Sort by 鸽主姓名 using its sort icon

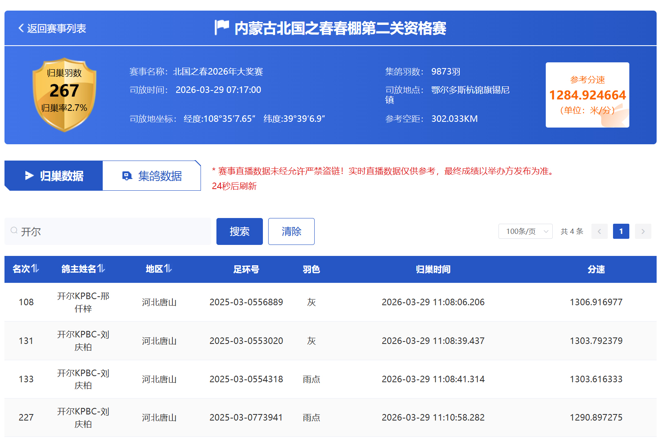[101, 269]
